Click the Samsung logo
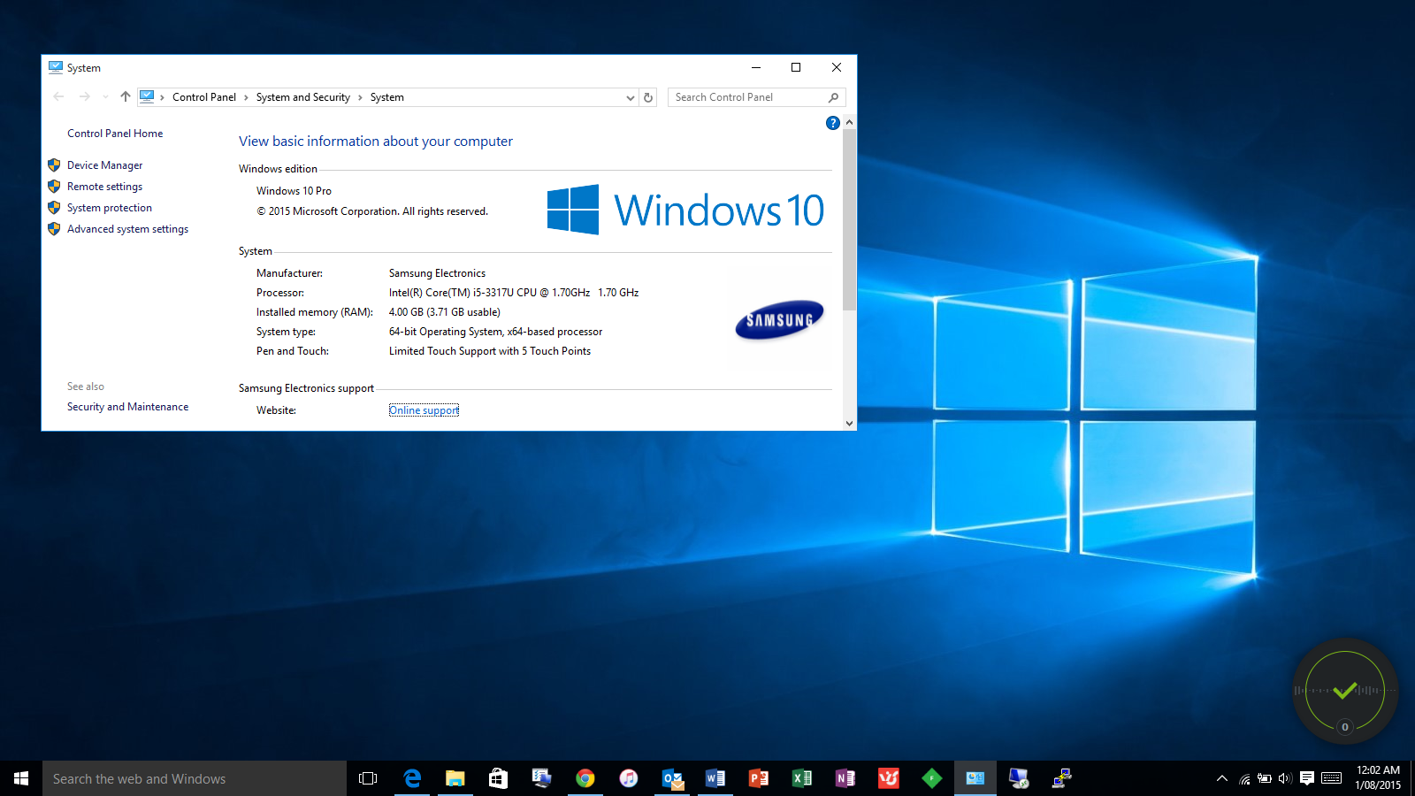The image size is (1415, 796). coord(779,320)
